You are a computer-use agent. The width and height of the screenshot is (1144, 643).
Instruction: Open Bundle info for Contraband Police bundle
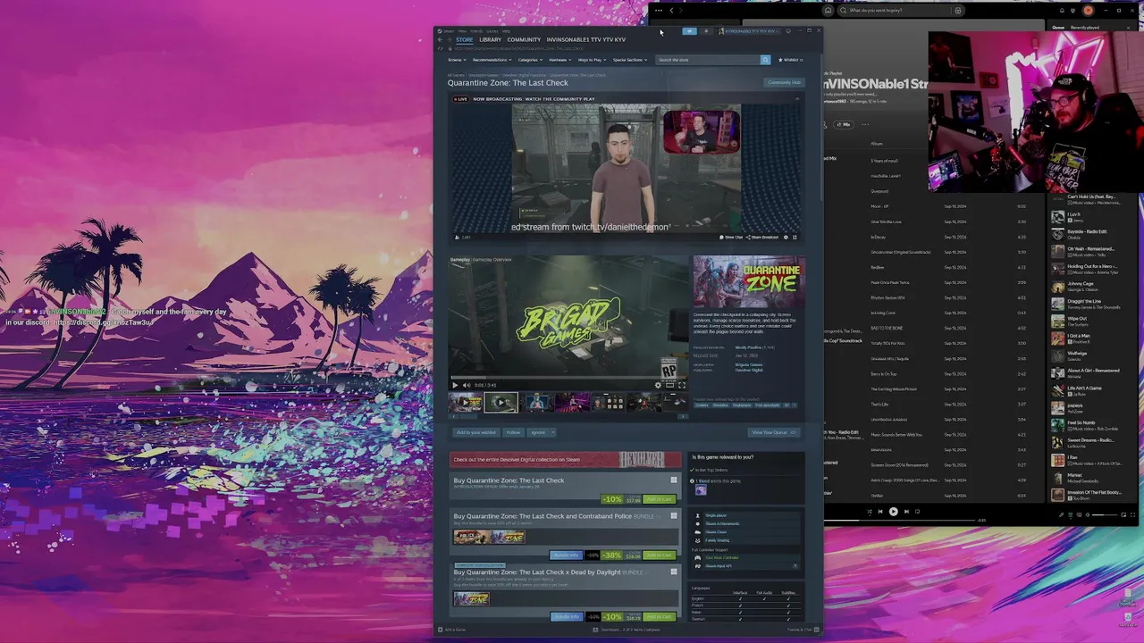[x=567, y=555]
